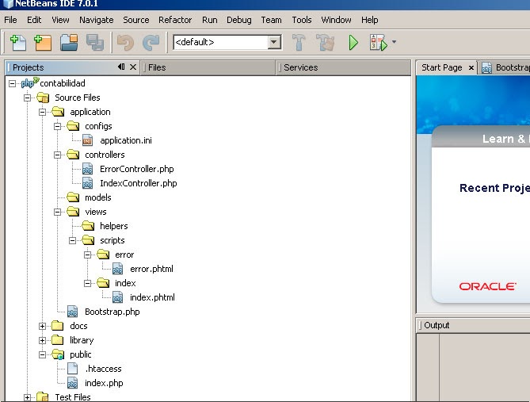Select the public web folder icon
Viewport: 530px width, 402px height.
pyautogui.click(x=58, y=354)
